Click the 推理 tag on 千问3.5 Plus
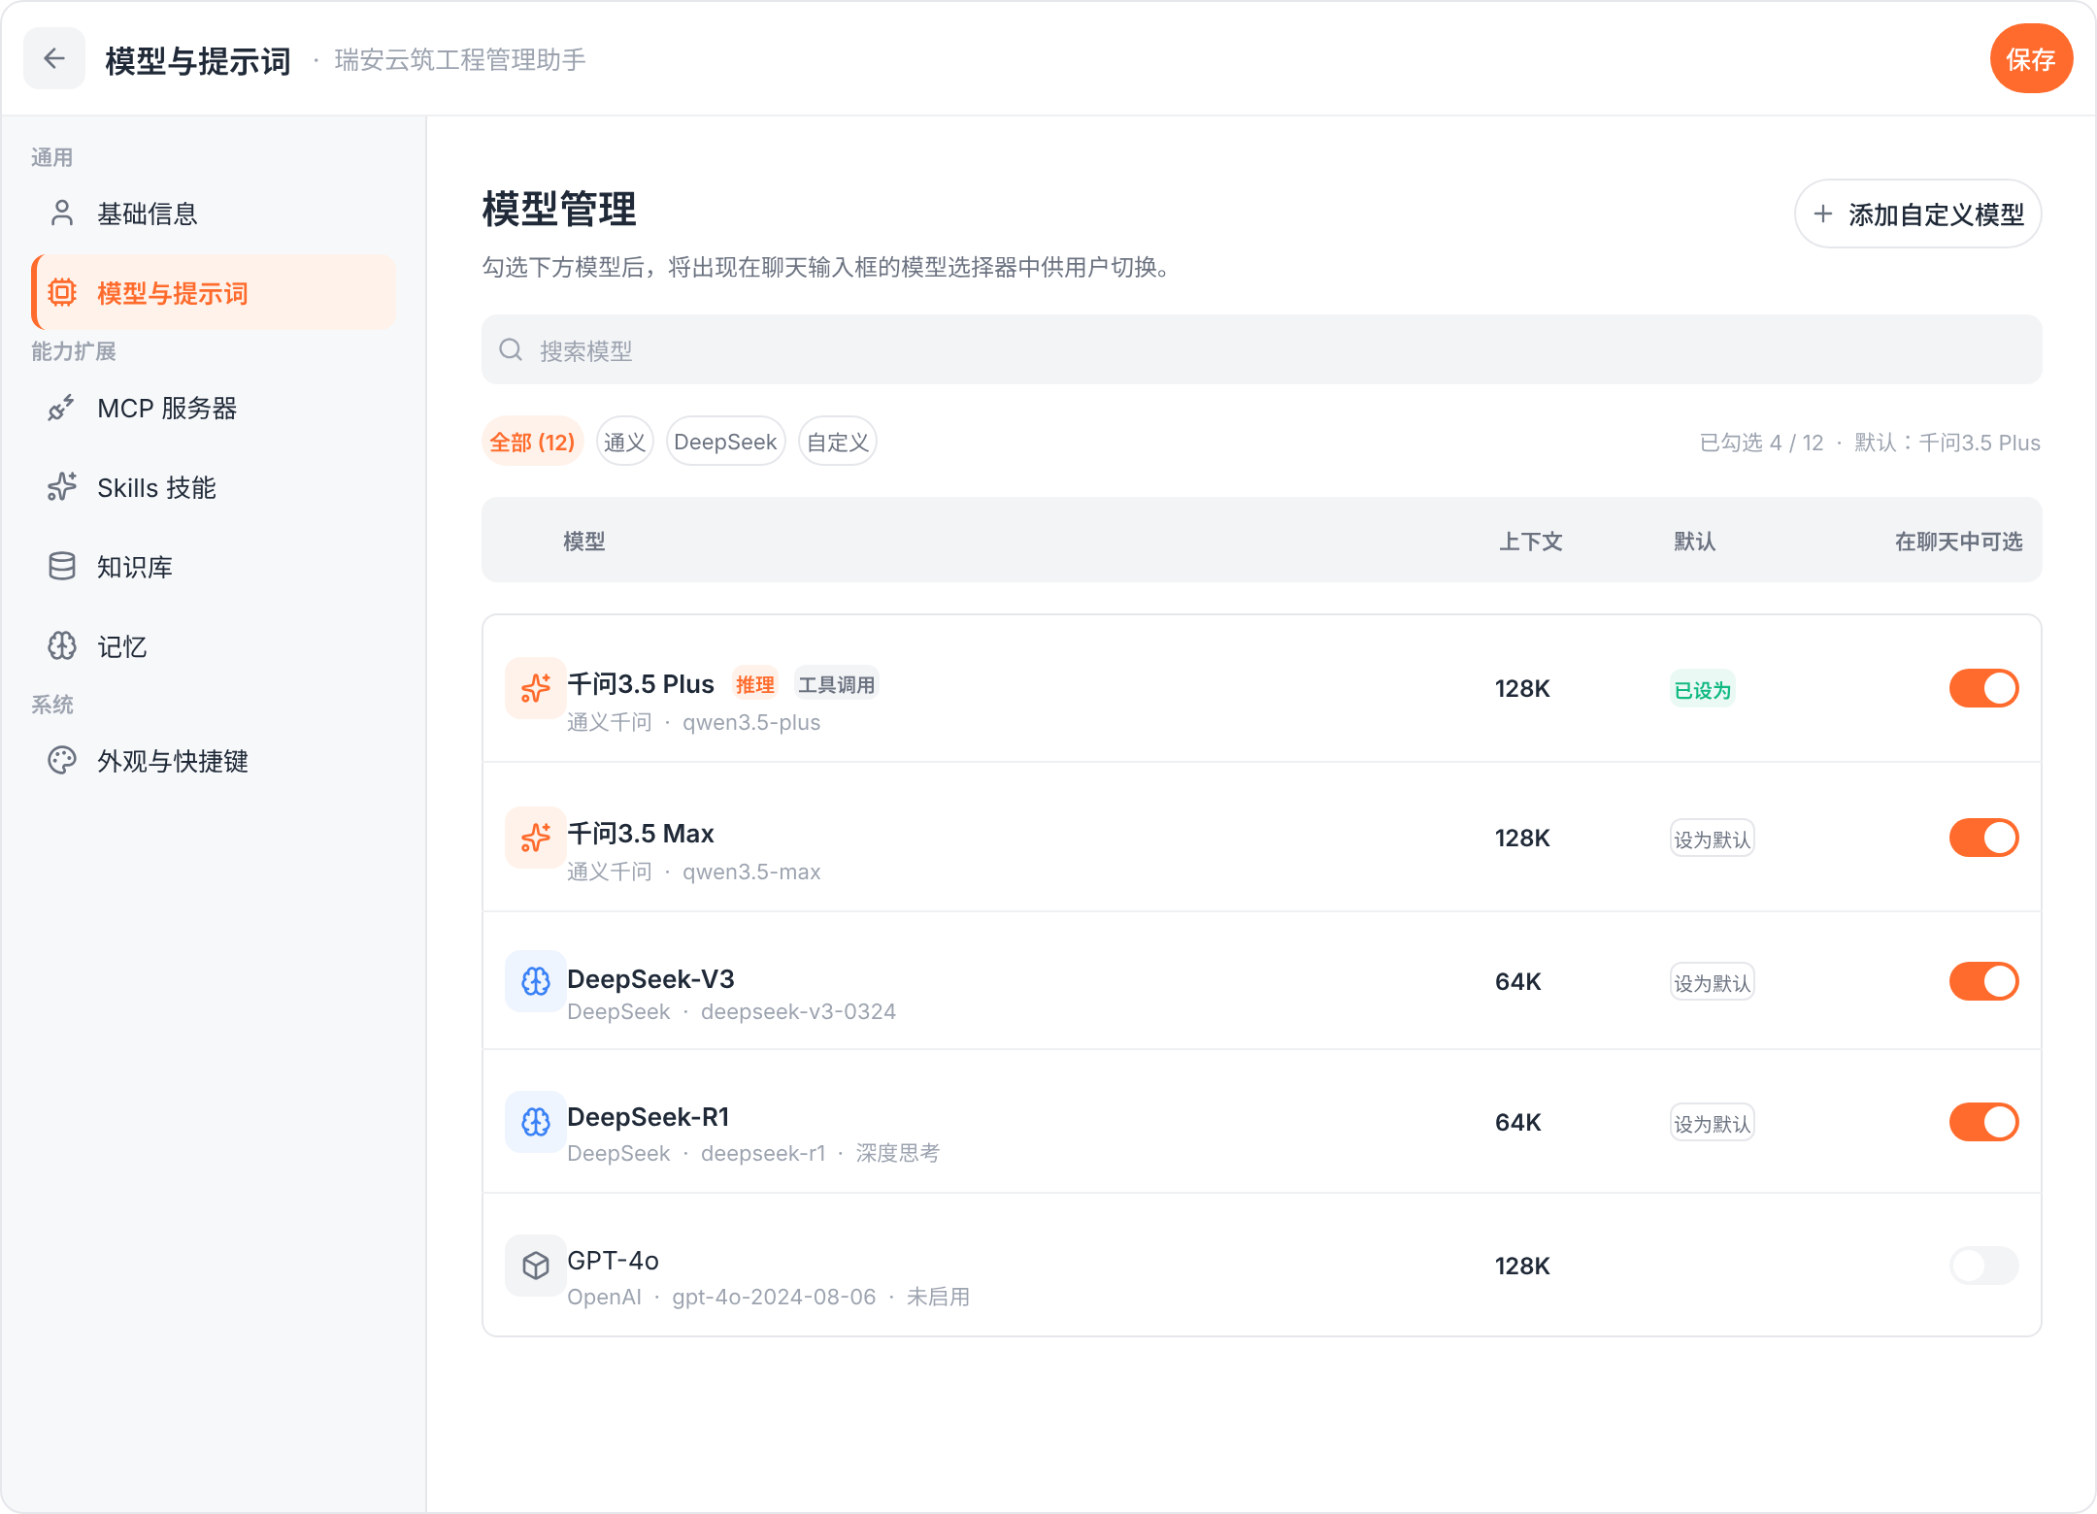The height and width of the screenshot is (1514, 2097). 754,684
